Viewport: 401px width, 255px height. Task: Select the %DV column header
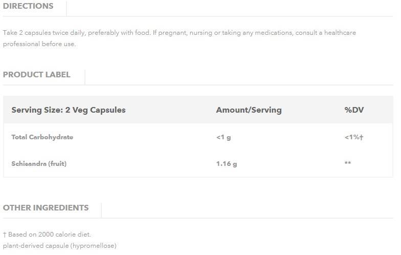click(354, 110)
